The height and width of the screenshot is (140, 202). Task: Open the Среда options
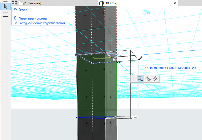coord(23,9)
